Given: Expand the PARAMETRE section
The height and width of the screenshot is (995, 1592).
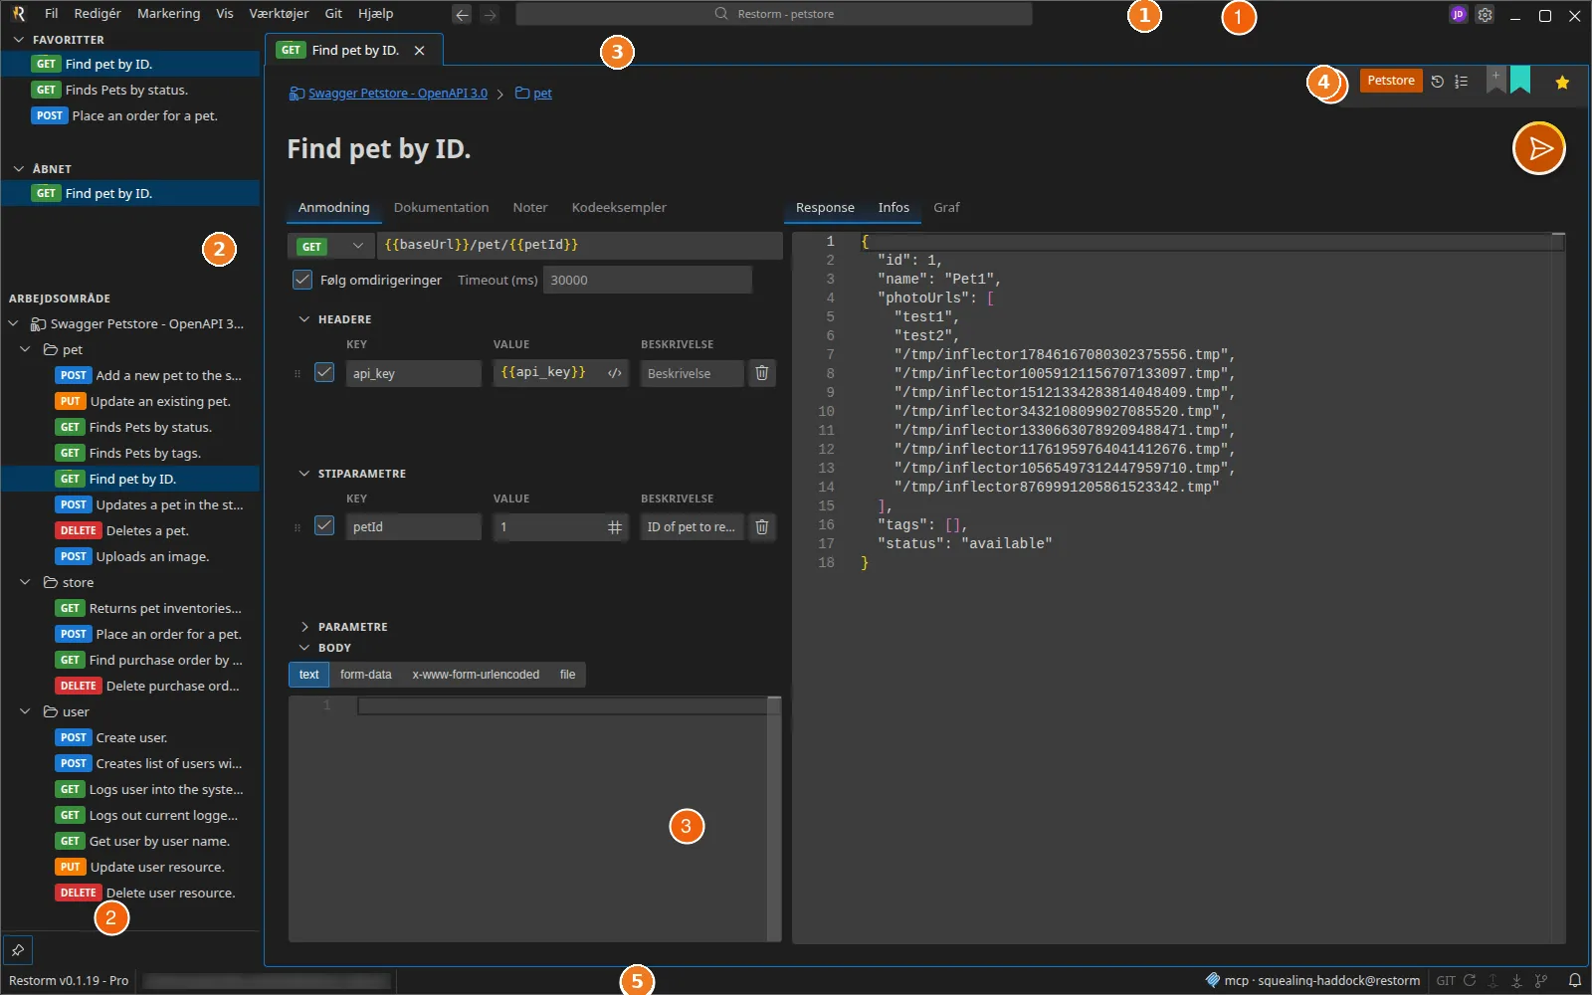Looking at the screenshot, I should point(304,627).
